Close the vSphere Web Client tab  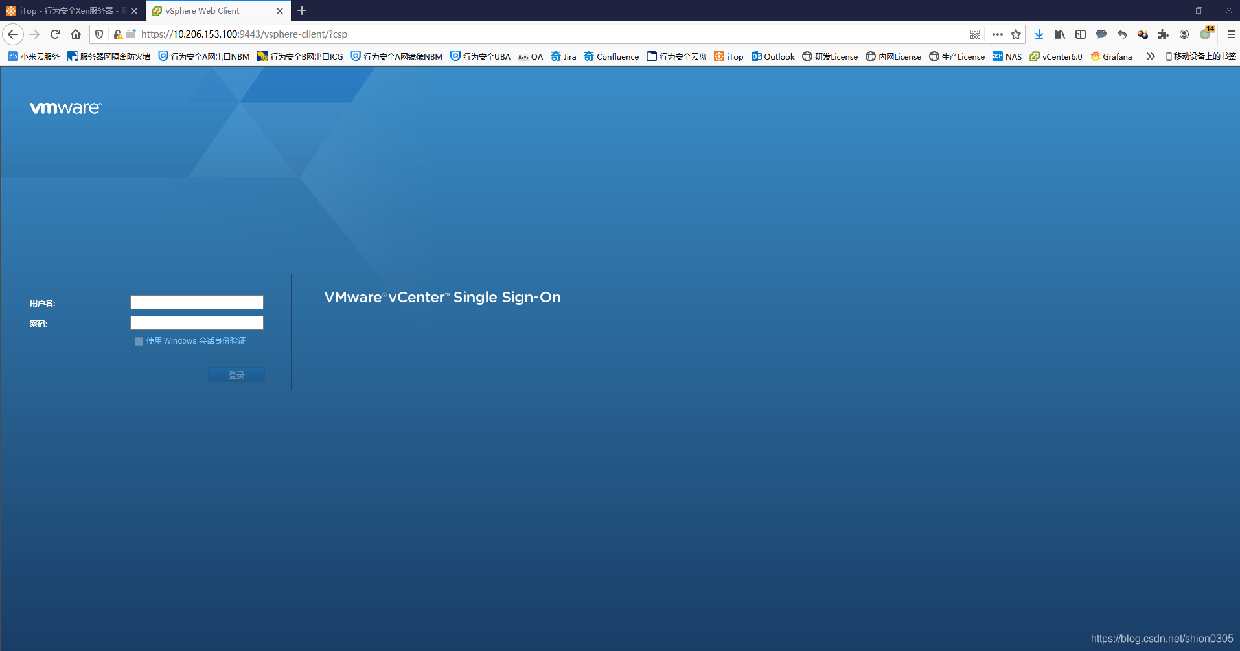point(280,11)
